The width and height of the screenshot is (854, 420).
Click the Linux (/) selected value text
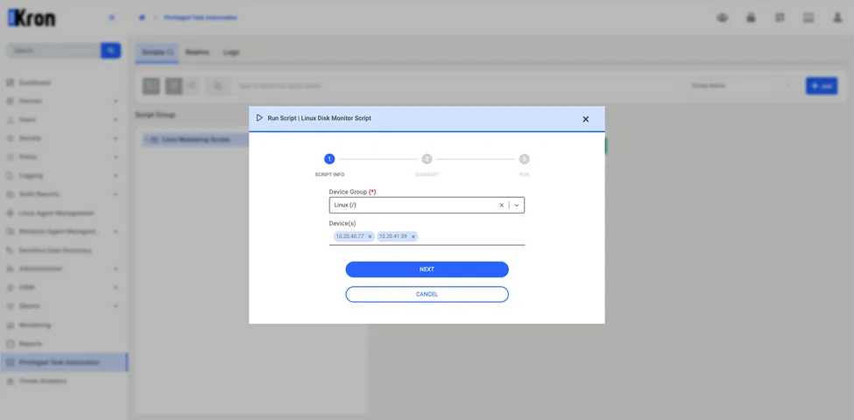(345, 205)
